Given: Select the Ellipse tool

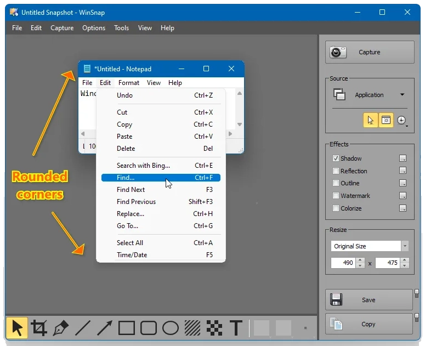Looking at the screenshot, I should tap(171, 328).
